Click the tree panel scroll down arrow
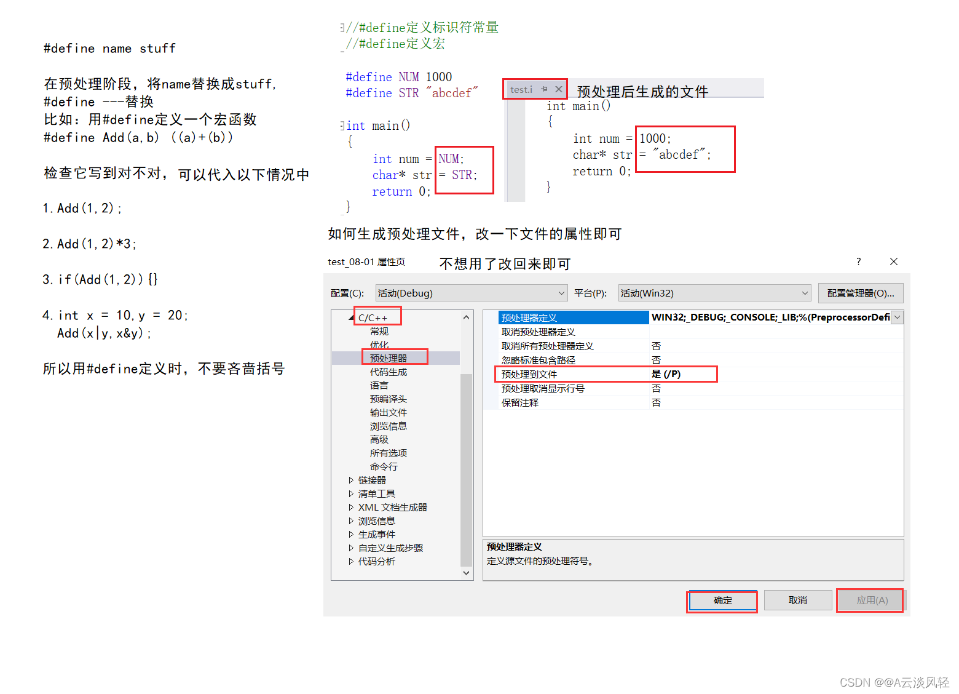Viewport: 959px width, 694px height. [466, 573]
